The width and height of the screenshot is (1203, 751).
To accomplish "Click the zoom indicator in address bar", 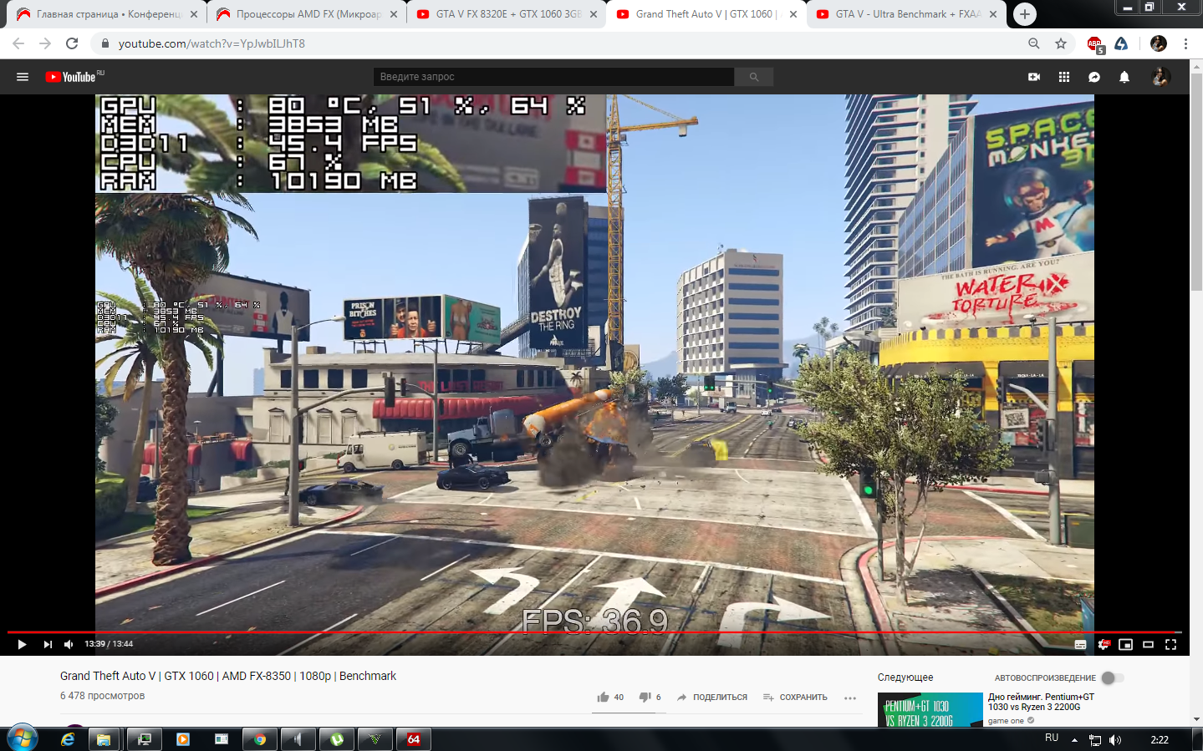I will pyautogui.click(x=1034, y=43).
